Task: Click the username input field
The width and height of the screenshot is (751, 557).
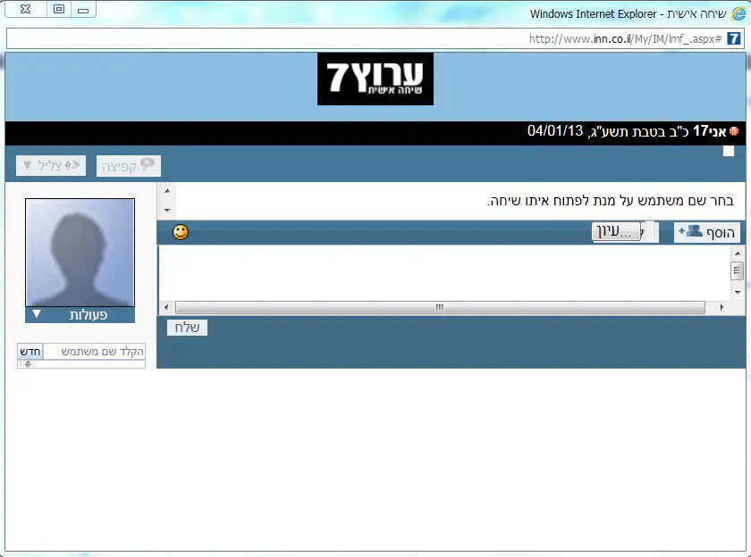Action: [94, 352]
